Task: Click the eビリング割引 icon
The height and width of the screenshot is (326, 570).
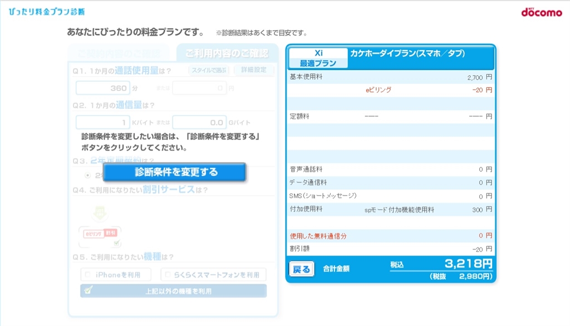Action: (x=100, y=233)
